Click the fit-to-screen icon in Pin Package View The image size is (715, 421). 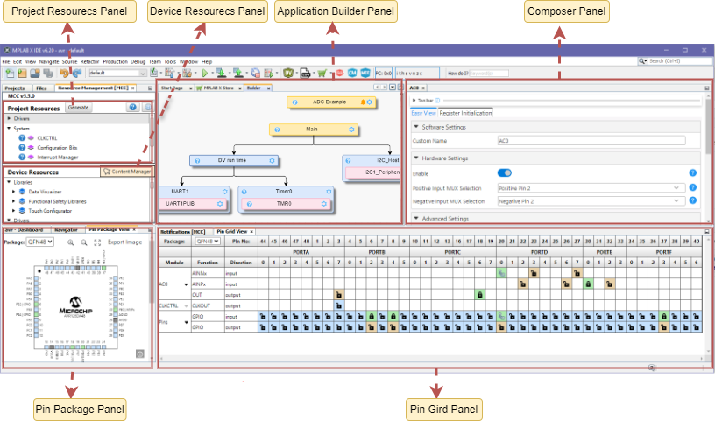coord(97,242)
